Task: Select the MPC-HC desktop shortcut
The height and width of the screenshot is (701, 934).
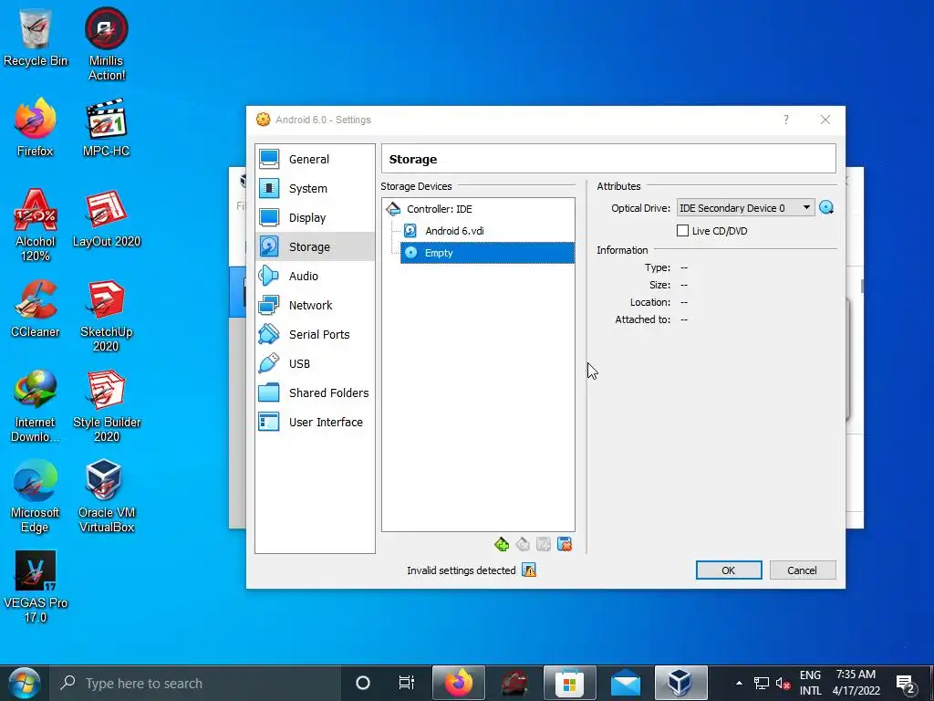Action: point(106,128)
